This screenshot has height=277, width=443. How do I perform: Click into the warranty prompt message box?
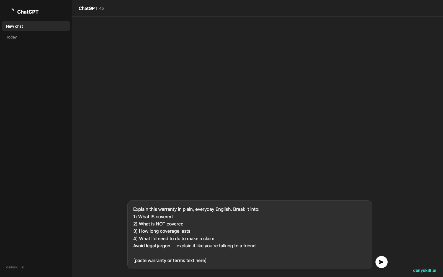(x=249, y=235)
